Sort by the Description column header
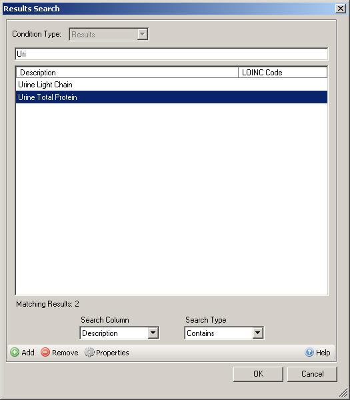 (x=127, y=73)
